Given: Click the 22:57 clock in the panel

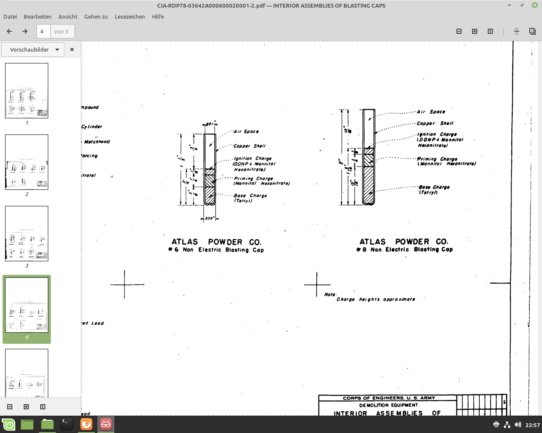Looking at the screenshot, I should click(532, 425).
